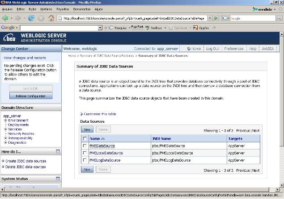Screen dimensions: 284x199
Task: Open the PMEDataSource link
Action: [102, 146]
